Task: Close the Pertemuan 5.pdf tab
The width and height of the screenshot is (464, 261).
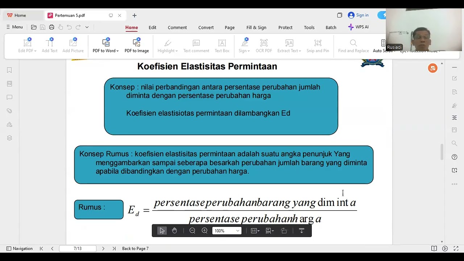Action: [120, 16]
